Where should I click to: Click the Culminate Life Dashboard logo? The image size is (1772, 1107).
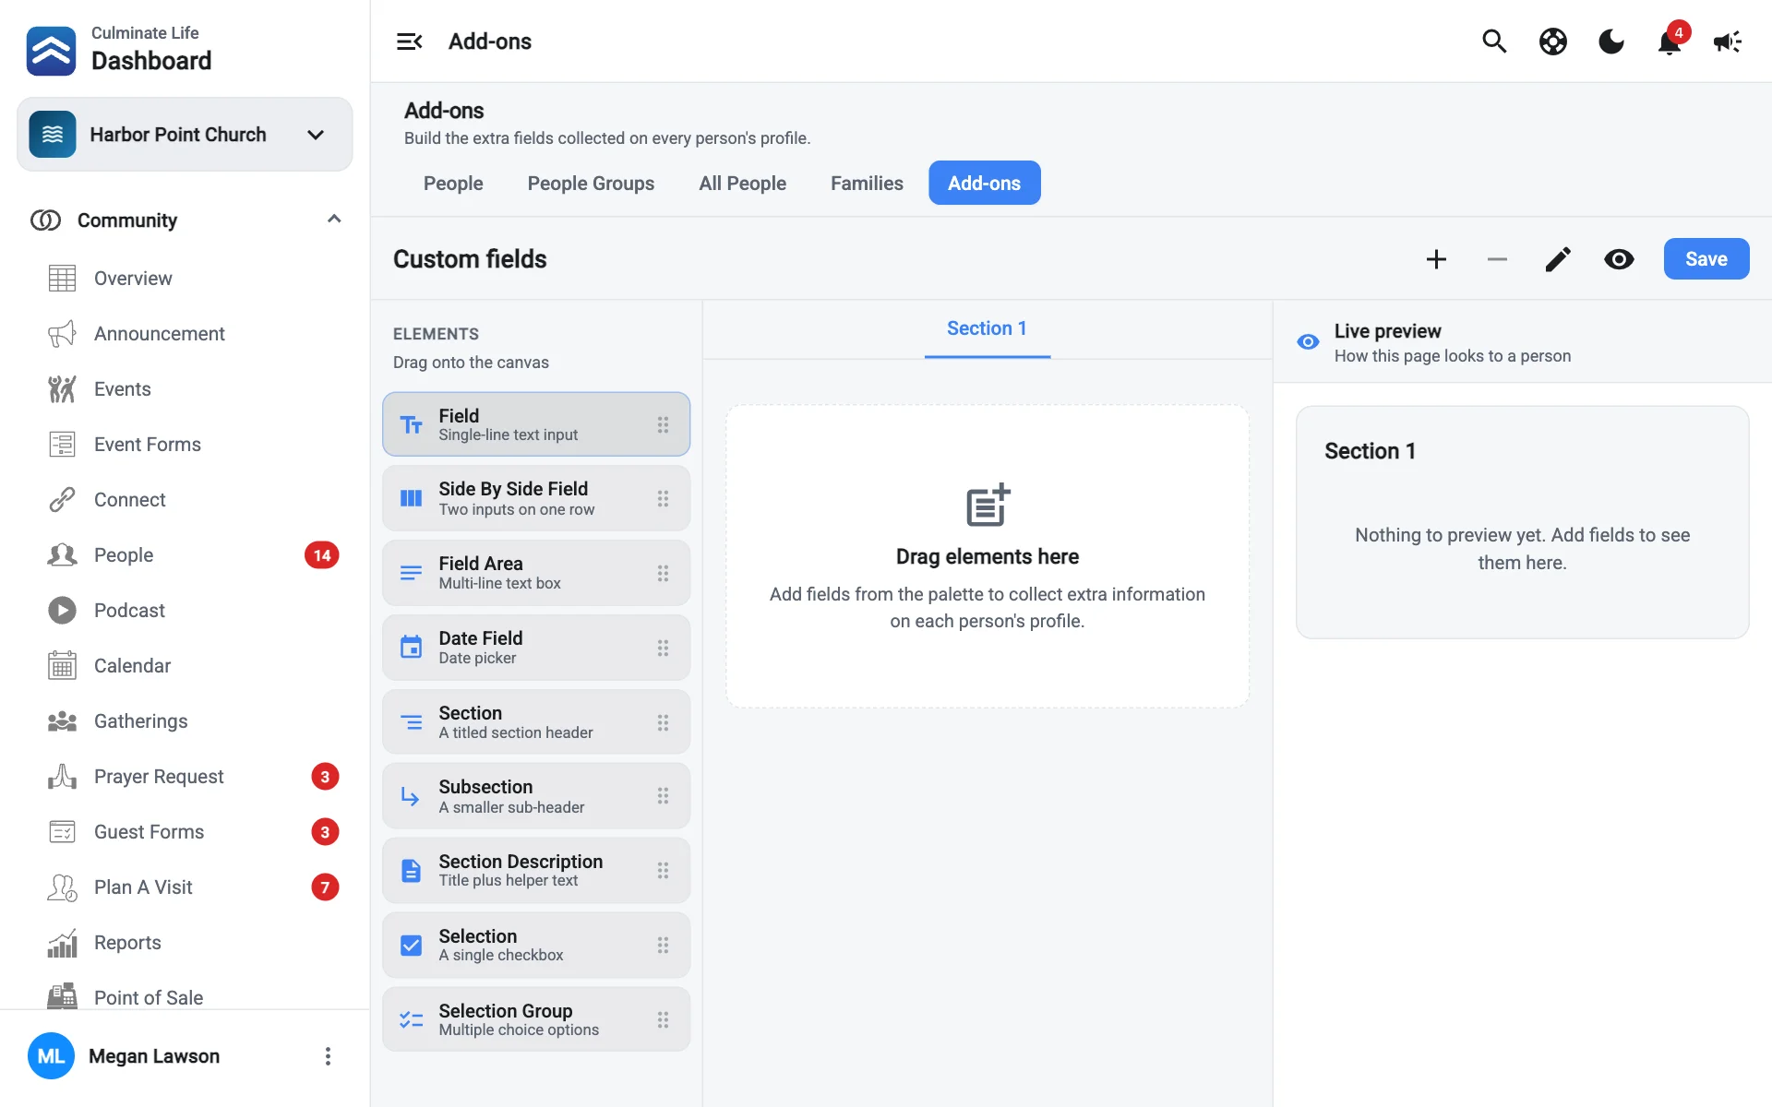tap(52, 50)
